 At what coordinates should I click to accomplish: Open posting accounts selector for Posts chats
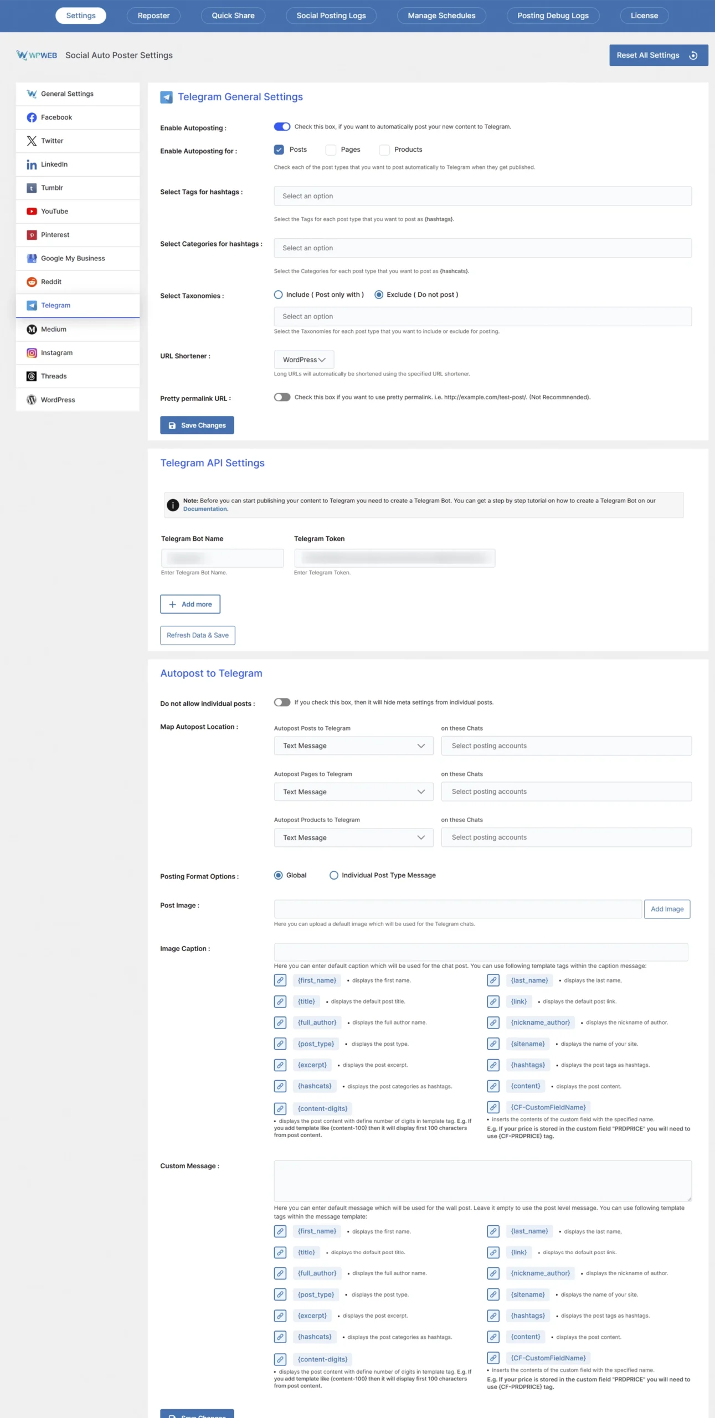(x=566, y=746)
